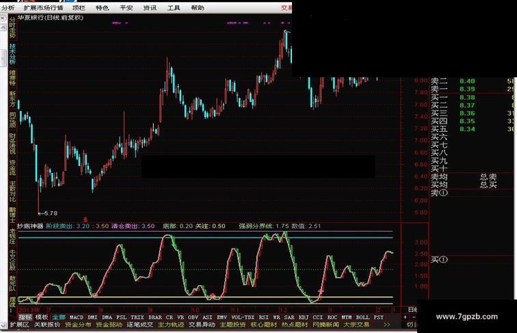Switch indicator to OBV
This screenshot has width=517, height=333.
193,317
